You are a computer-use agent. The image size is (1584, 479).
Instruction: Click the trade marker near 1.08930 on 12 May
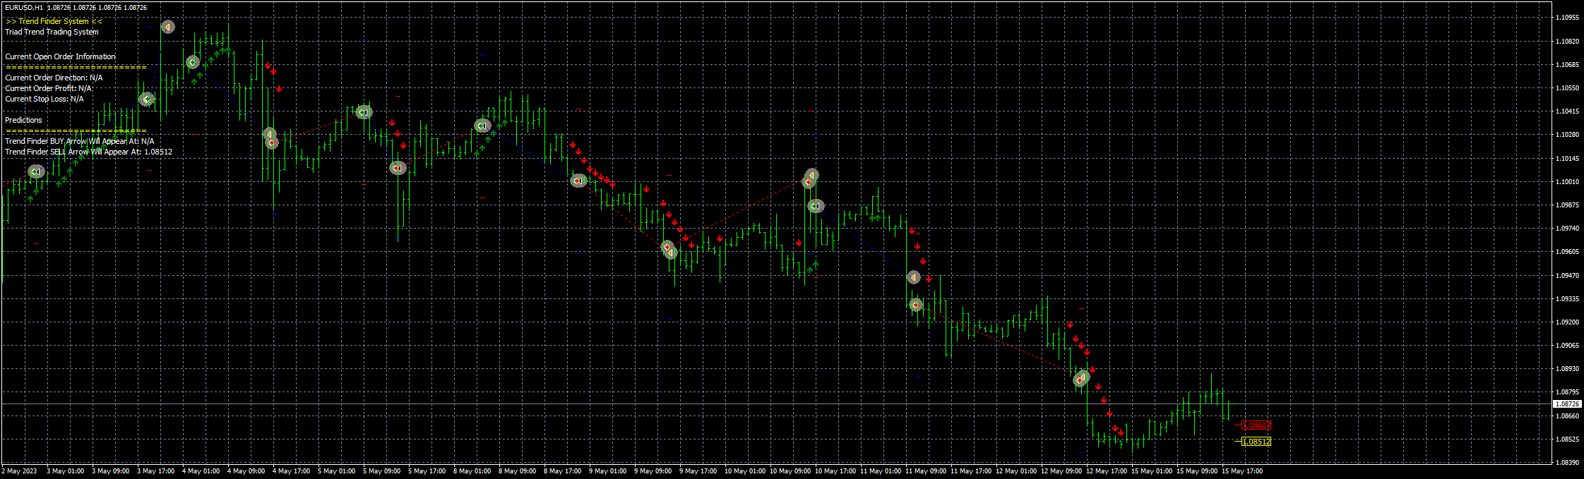[x=1080, y=379]
